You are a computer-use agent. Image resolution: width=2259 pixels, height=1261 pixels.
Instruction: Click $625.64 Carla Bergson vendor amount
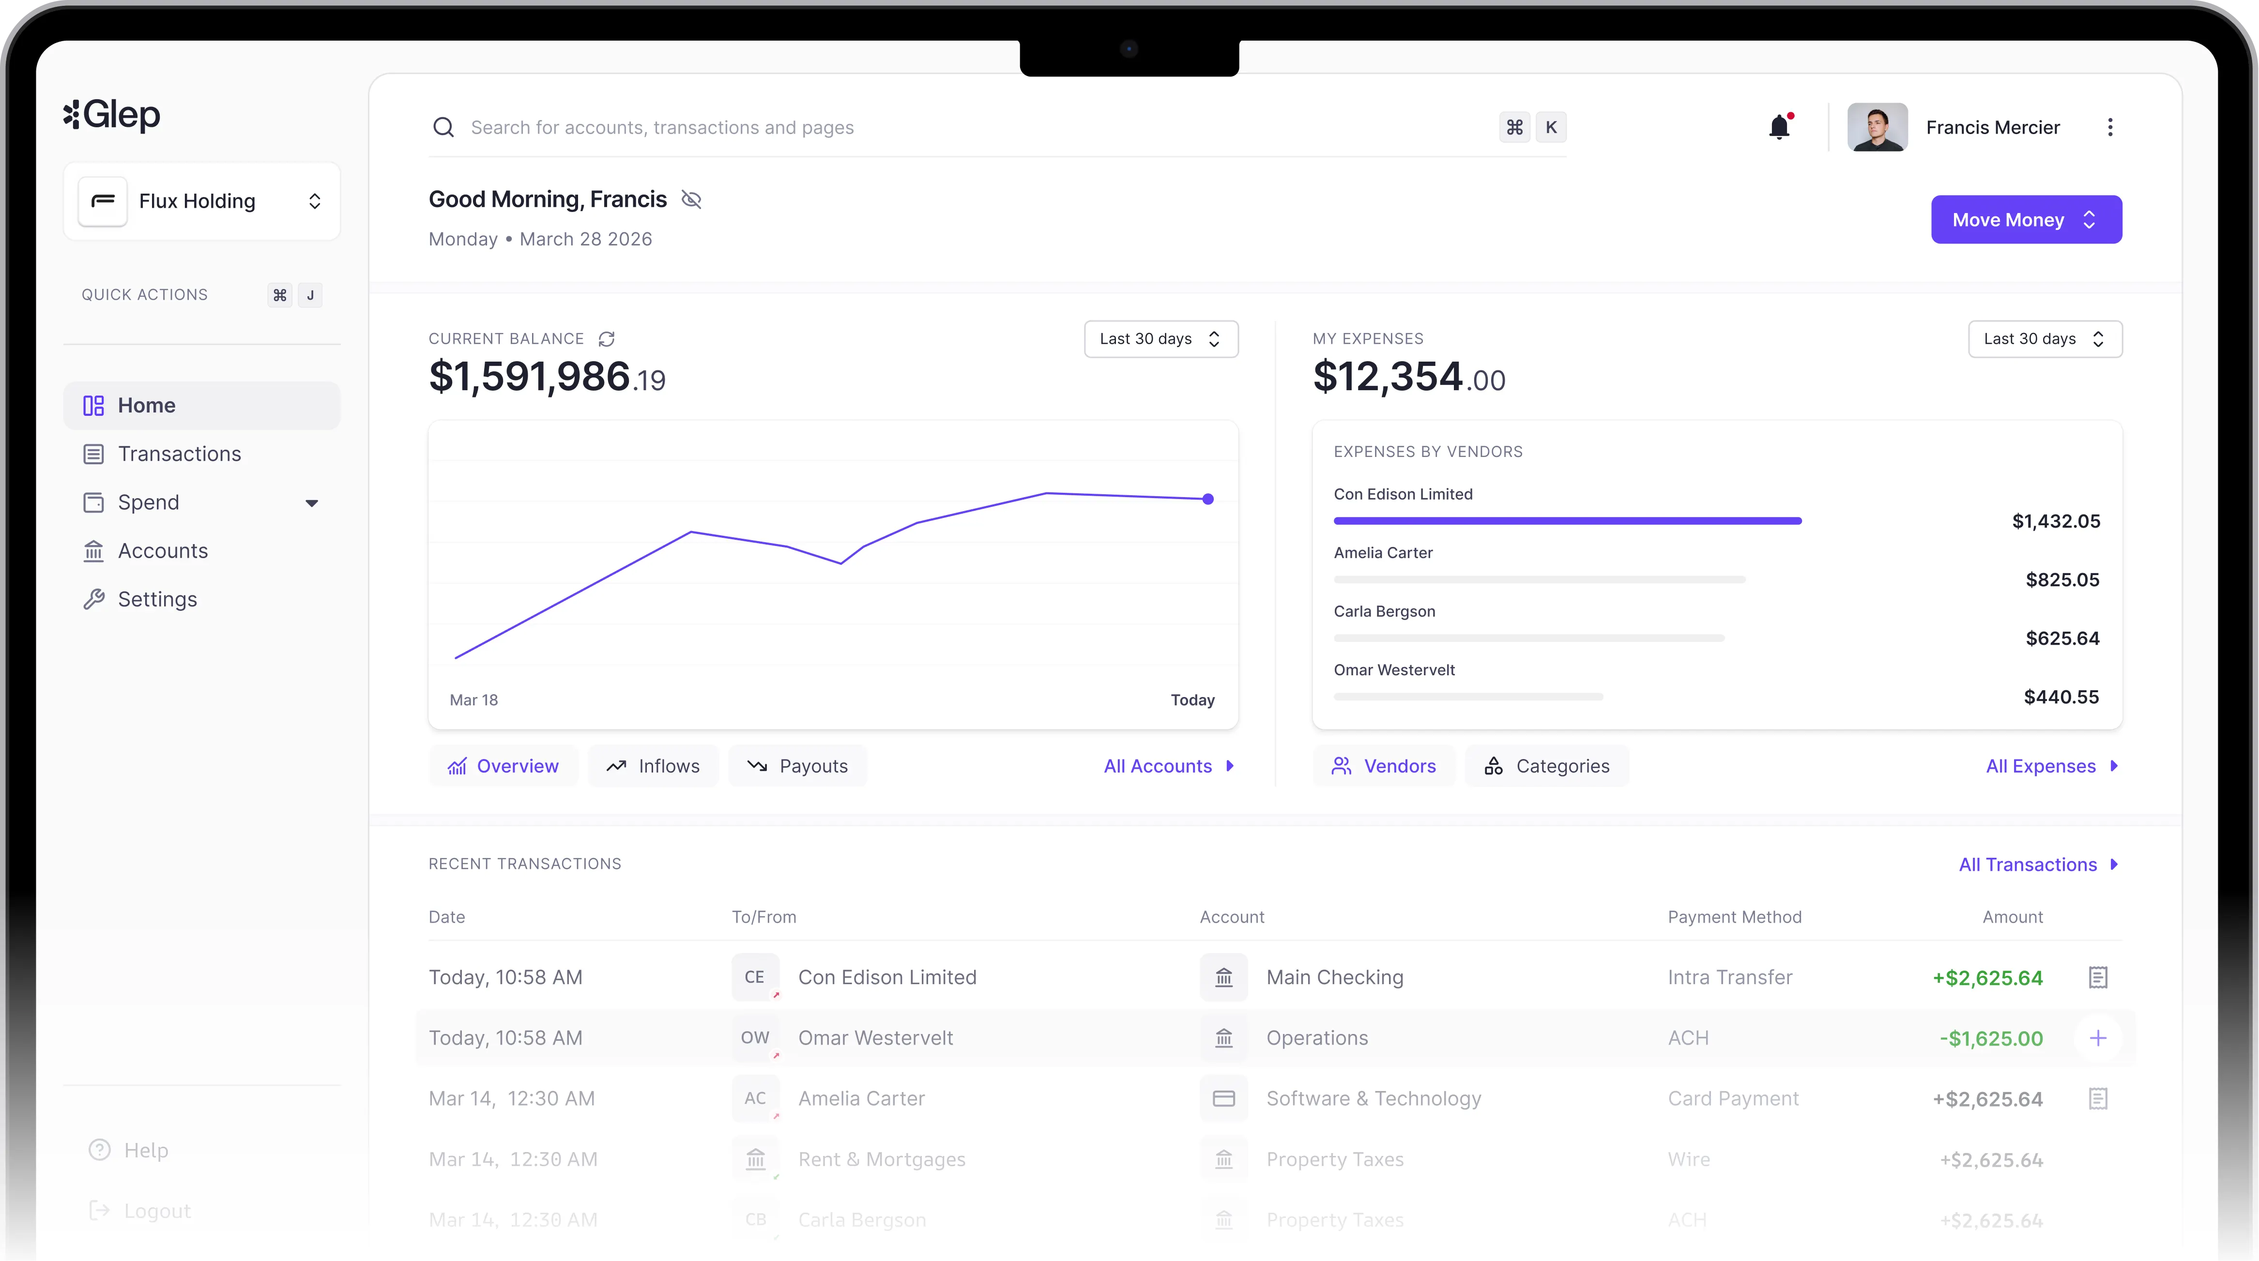tap(2061, 638)
